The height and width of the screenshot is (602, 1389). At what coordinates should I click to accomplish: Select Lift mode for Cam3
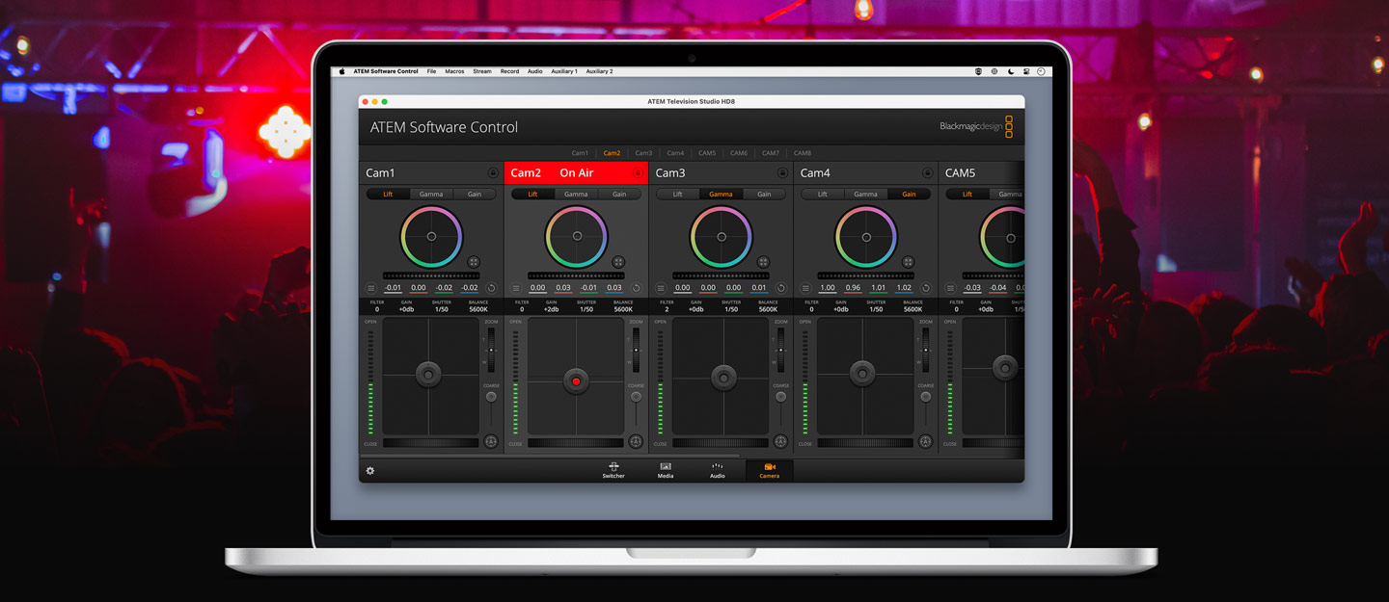(677, 195)
